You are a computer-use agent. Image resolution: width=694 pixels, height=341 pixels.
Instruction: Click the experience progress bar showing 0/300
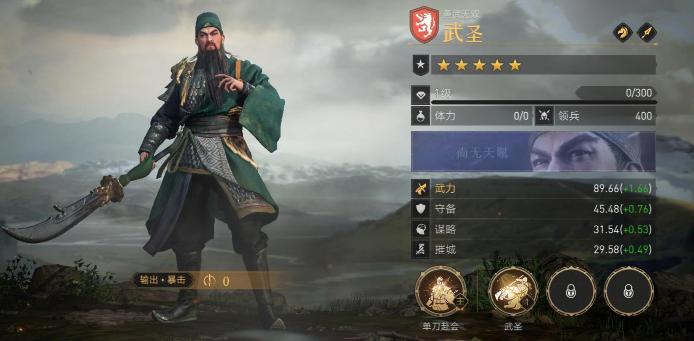tap(544, 102)
